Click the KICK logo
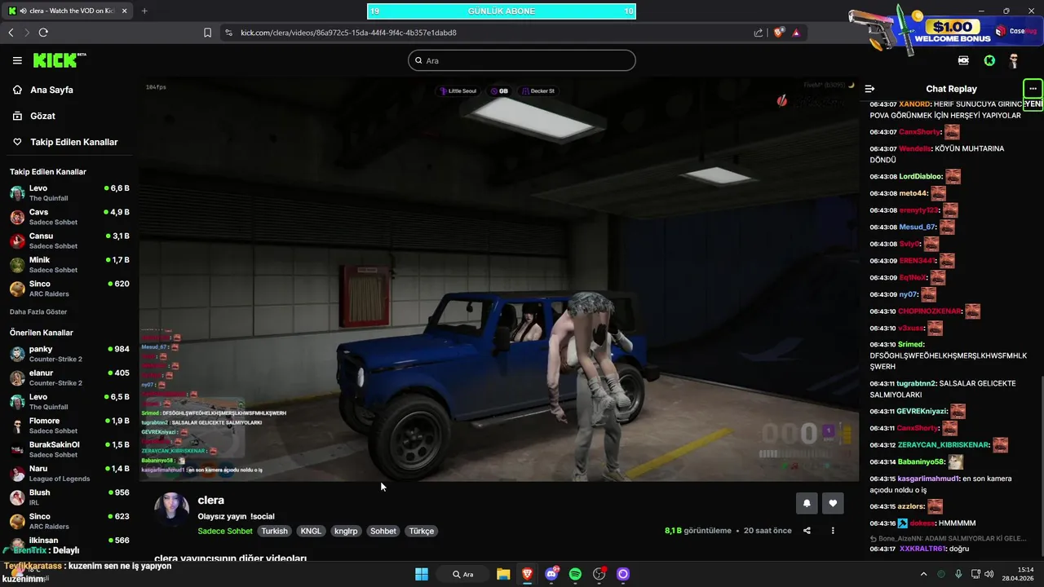This screenshot has height=587, width=1044. (x=59, y=60)
